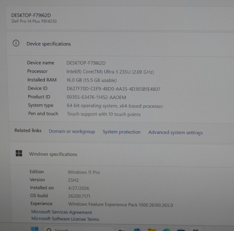Open the Domain or workgroup link
234x231 pixels.
[x=72, y=131]
